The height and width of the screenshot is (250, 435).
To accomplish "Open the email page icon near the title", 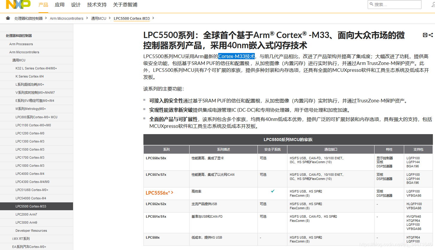I will [x=425, y=35].
